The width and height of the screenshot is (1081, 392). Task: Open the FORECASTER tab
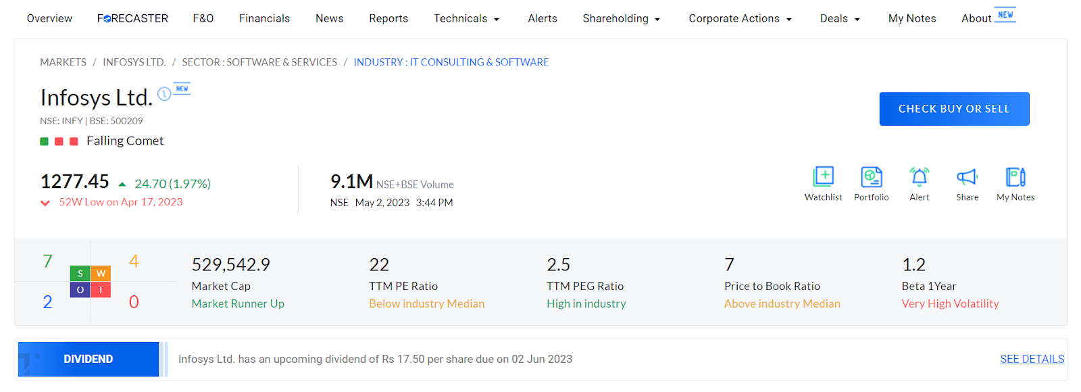pyautogui.click(x=132, y=18)
